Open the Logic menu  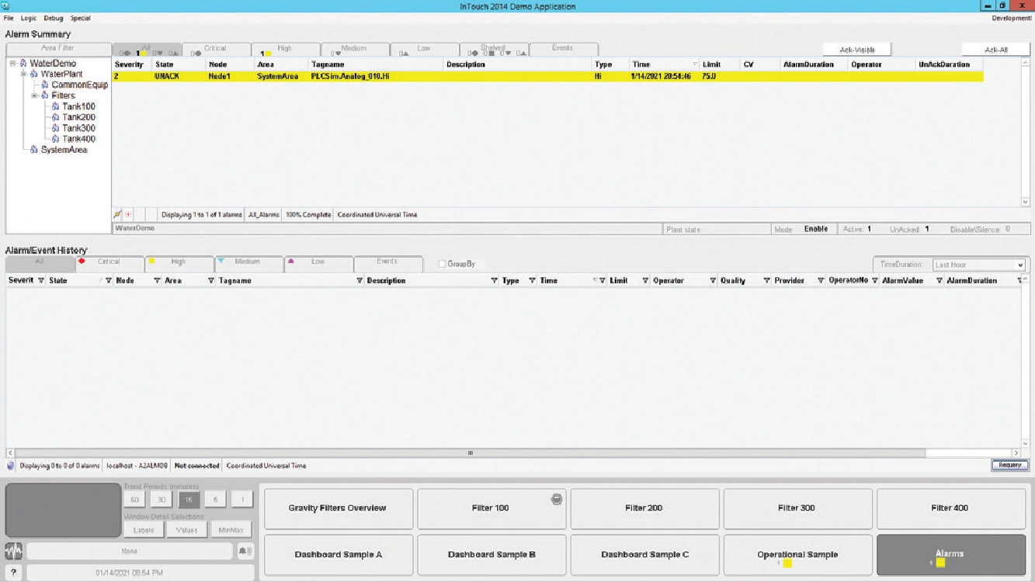[29, 18]
